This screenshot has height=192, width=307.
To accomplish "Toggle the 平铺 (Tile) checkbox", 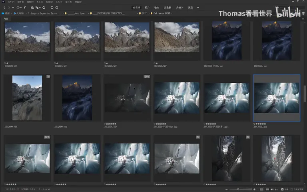I will (282, 189).
